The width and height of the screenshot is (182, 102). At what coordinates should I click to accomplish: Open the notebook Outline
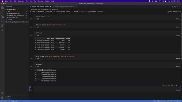pyautogui.click(x=100, y=12)
